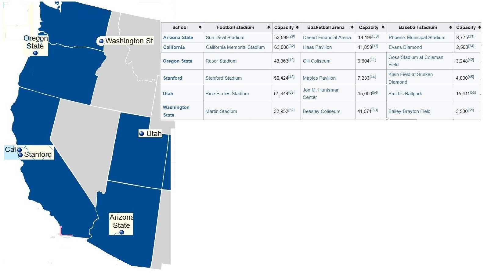
Task: Open citation 33 next to 11,858
Action: click(x=375, y=46)
